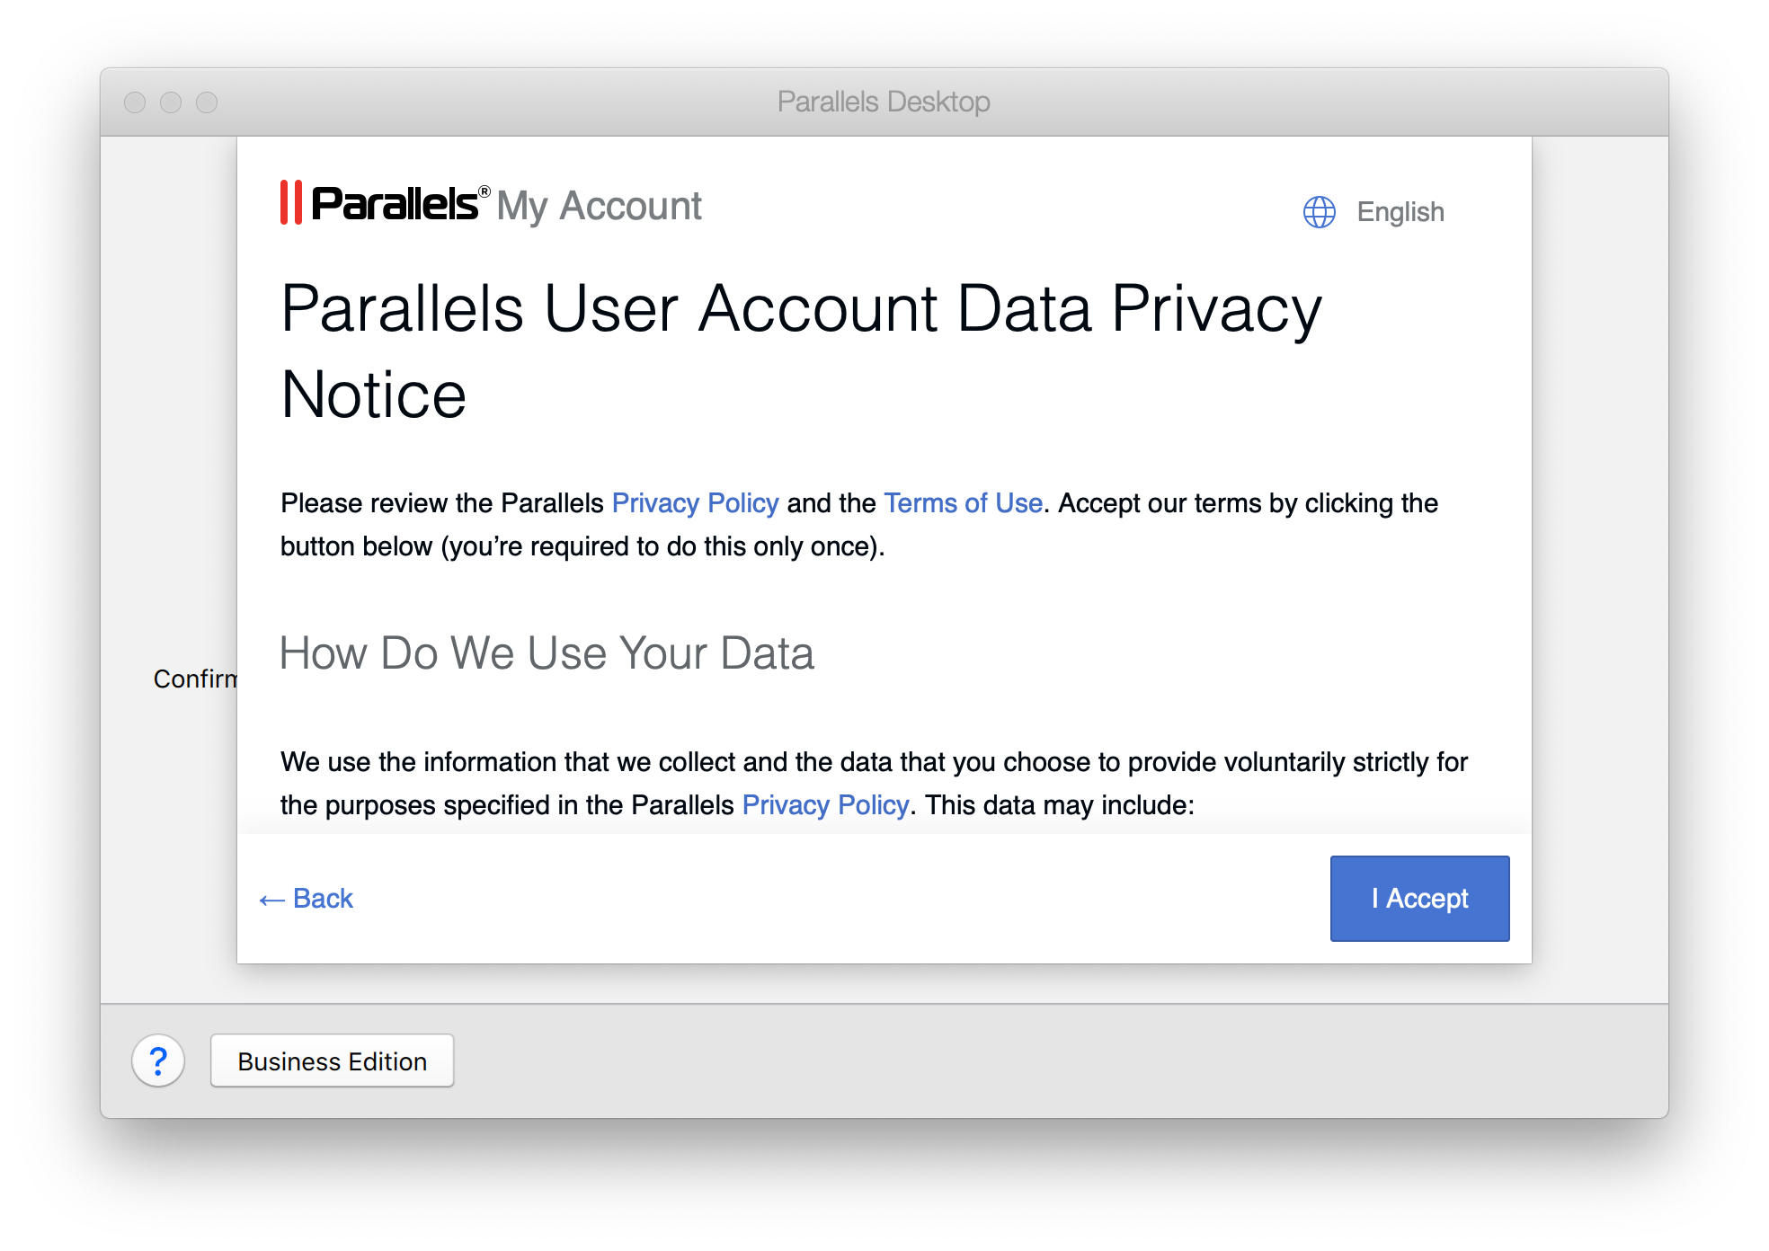Screen dimensions: 1769x1251
Task: Click the partially hidden Confirm label
Action: point(194,679)
